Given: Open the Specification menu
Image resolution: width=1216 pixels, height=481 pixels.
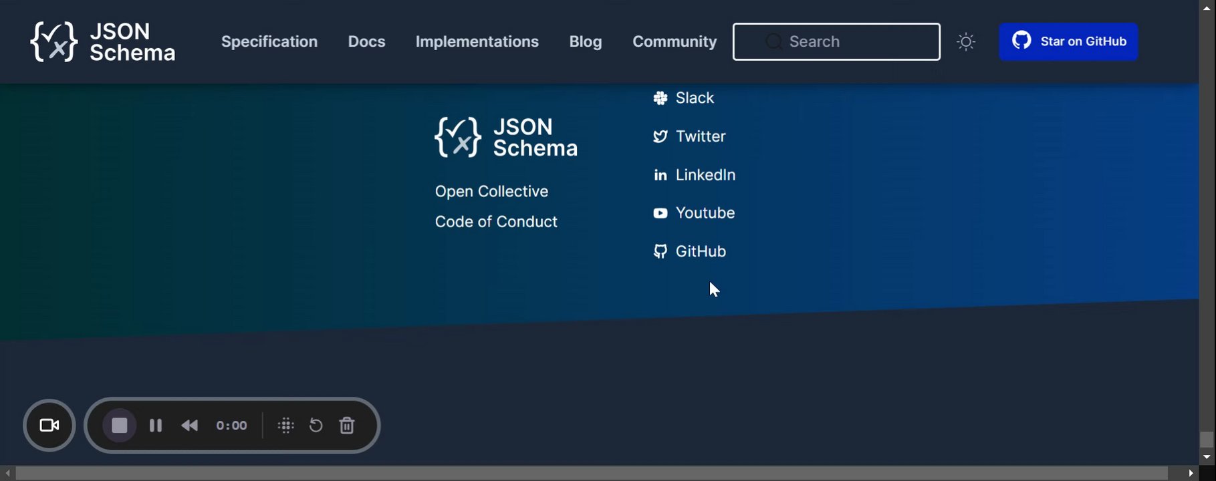Looking at the screenshot, I should tap(269, 41).
